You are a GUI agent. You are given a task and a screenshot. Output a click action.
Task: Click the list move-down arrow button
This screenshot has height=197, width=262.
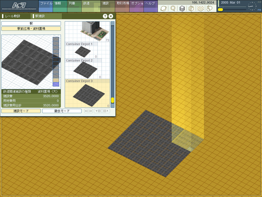[x=98, y=111]
